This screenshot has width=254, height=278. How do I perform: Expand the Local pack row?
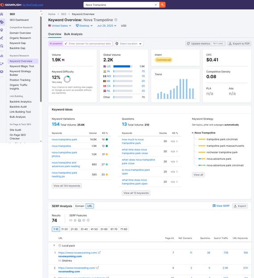click(x=54, y=245)
